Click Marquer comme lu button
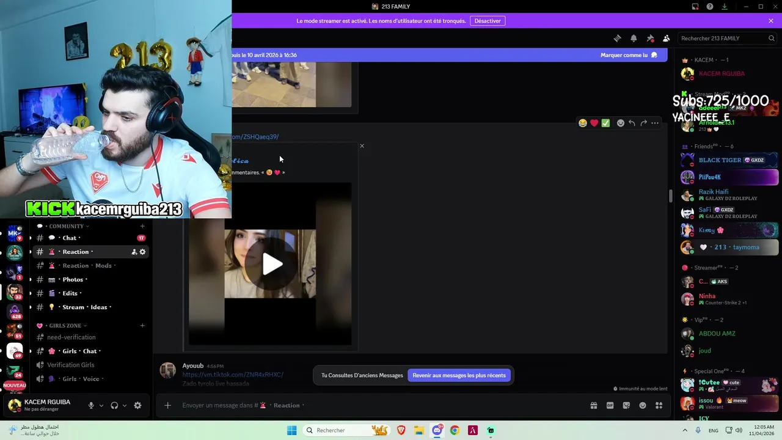The height and width of the screenshot is (440, 782). tap(629, 55)
